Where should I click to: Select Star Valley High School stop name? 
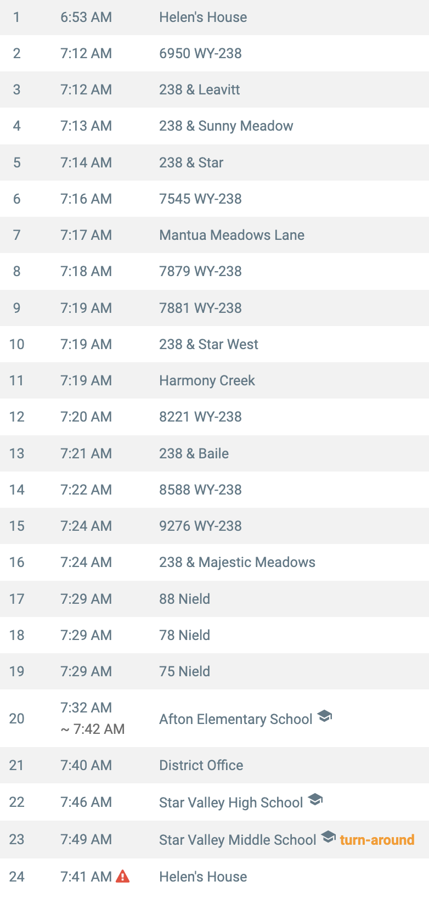231,802
